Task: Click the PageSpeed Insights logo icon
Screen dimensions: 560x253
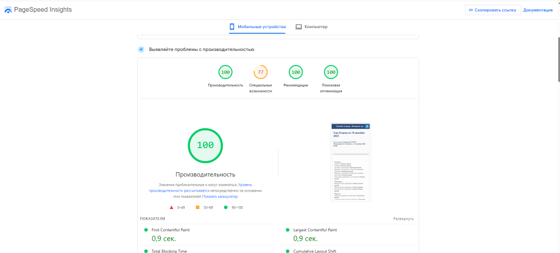Action: click(x=8, y=10)
